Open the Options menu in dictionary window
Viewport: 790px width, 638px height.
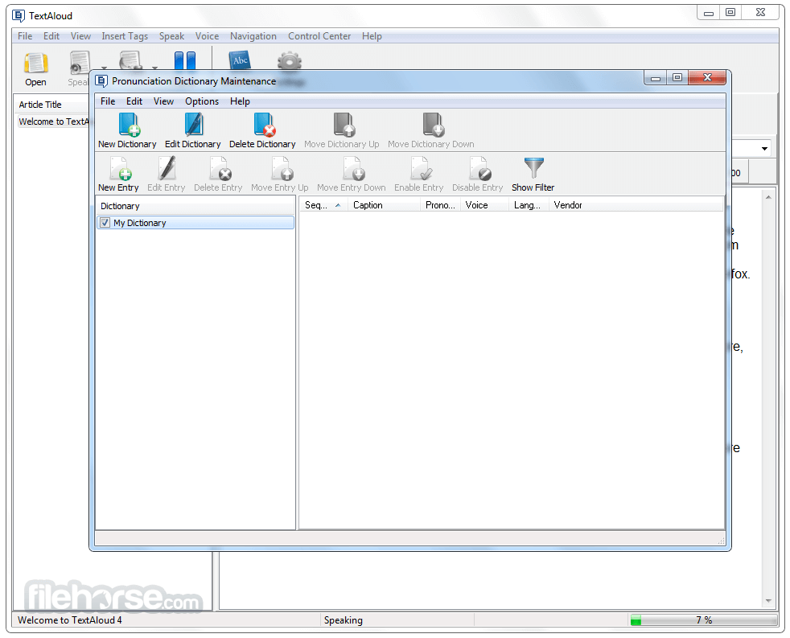[202, 101]
